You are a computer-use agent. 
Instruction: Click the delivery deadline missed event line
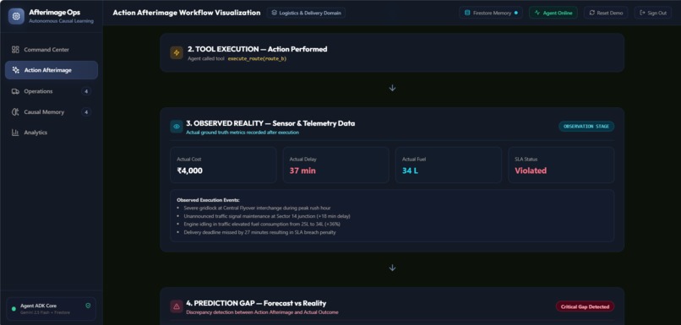pos(259,232)
